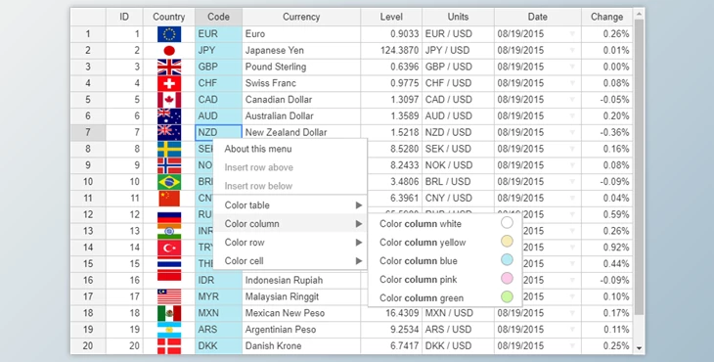Open date dropdown in Pound Sterling row
714x362 pixels.
[572, 67]
